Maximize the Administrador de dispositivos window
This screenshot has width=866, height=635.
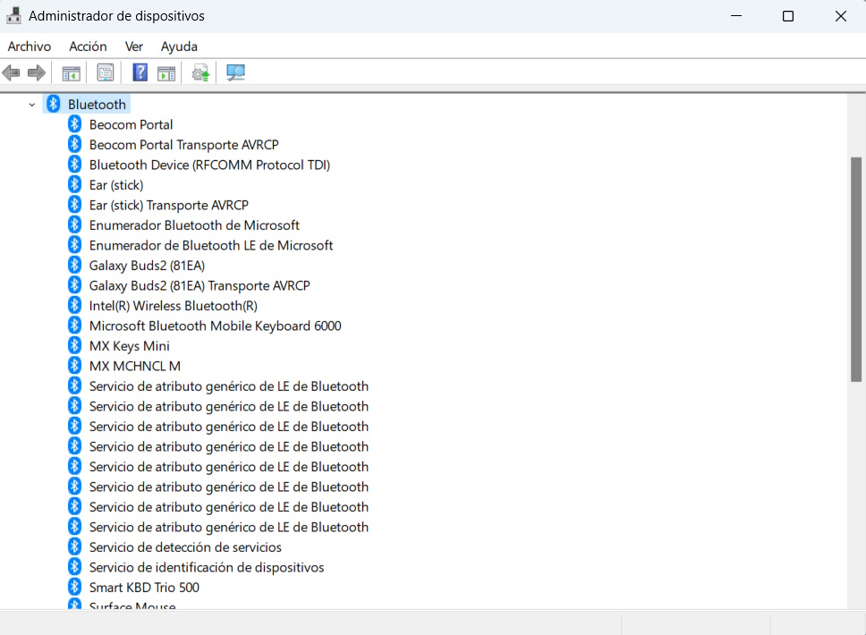[x=788, y=16]
